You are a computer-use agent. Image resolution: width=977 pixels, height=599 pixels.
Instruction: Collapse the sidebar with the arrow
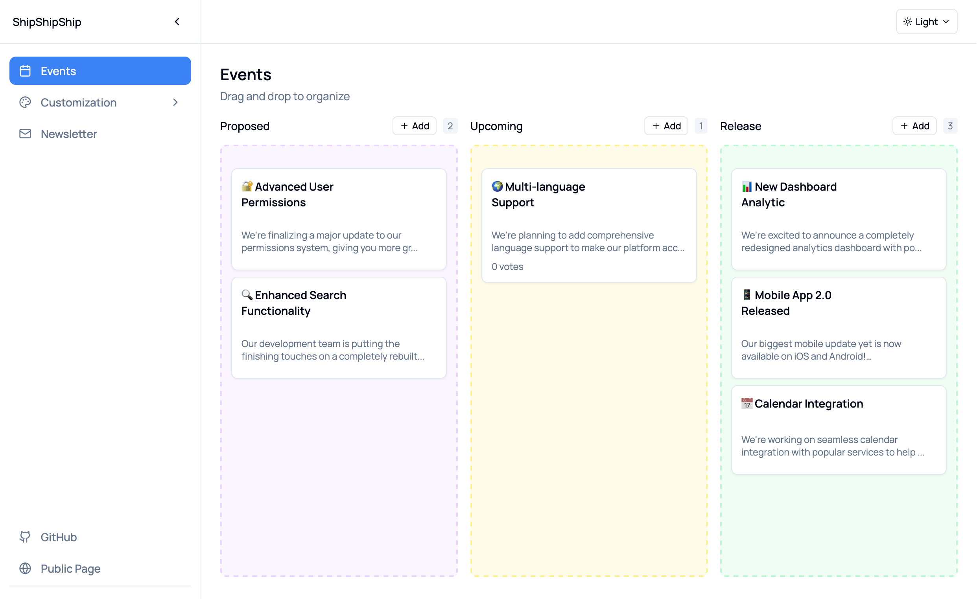coord(177,22)
